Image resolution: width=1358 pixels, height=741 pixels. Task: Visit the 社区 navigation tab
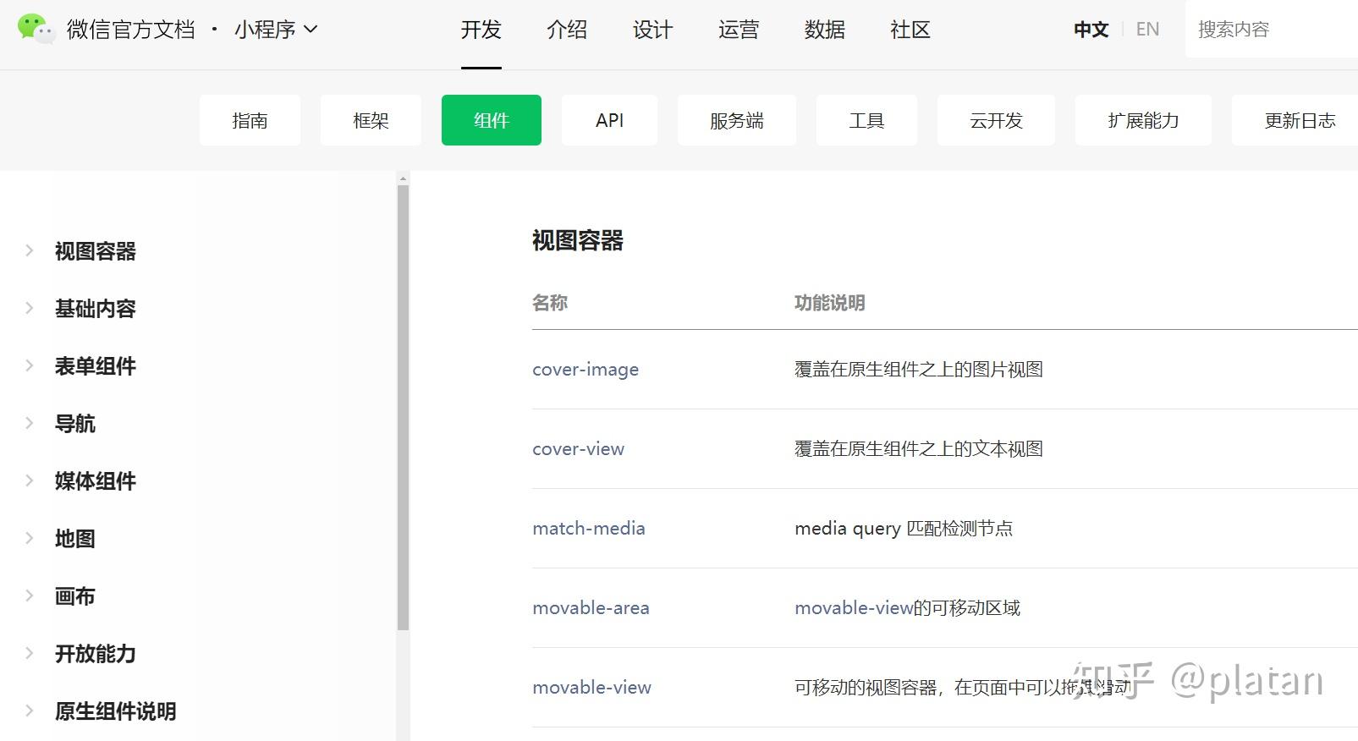tap(910, 30)
